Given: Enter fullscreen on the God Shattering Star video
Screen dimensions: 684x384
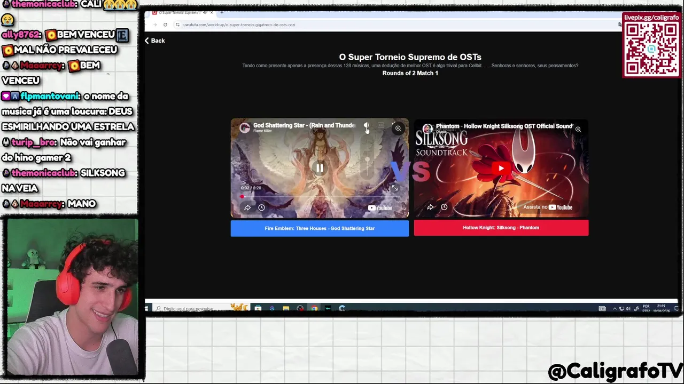Looking at the screenshot, I should coord(394,188).
